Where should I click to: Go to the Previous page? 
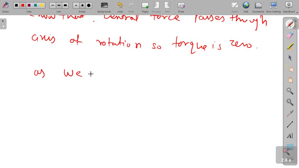[x=156, y=7]
